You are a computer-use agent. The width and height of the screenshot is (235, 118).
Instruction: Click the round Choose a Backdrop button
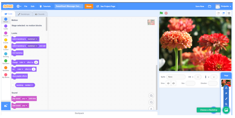click(x=226, y=110)
